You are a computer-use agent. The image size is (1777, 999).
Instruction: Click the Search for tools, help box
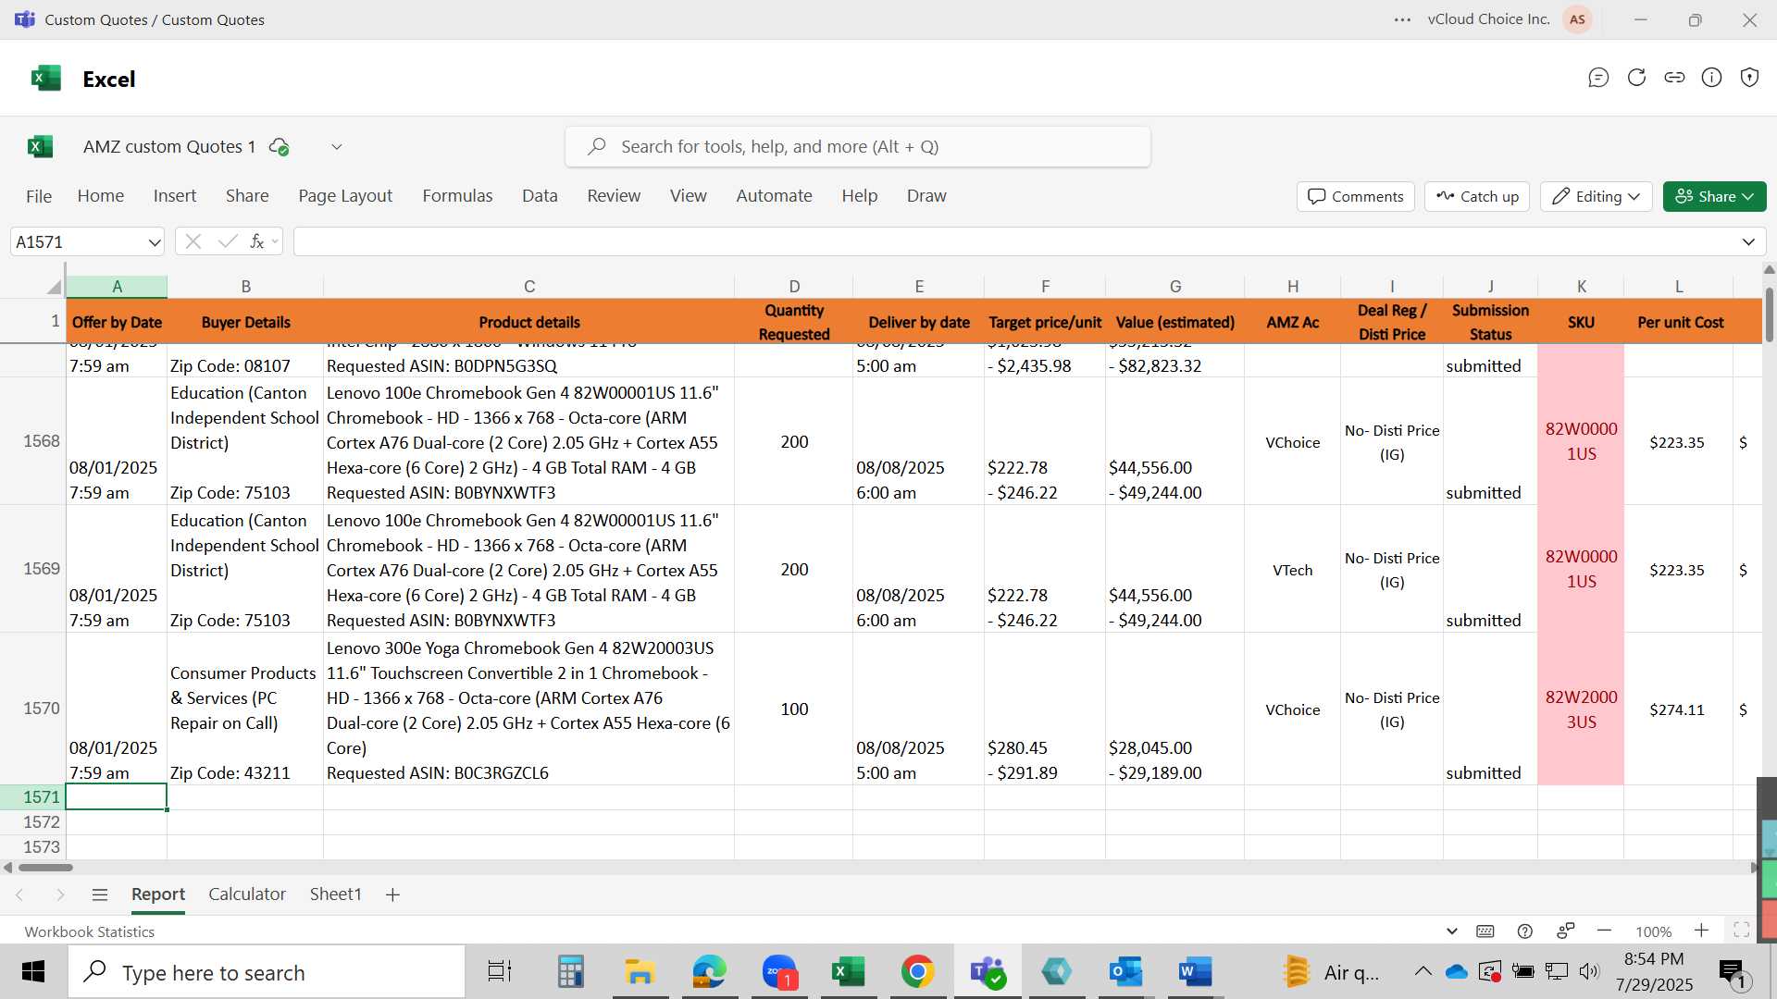pos(858,147)
